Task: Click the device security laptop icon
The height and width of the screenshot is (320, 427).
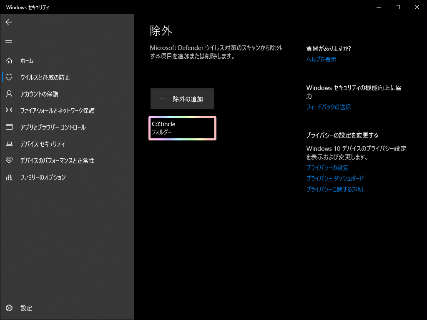Action: (x=9, y=144)
